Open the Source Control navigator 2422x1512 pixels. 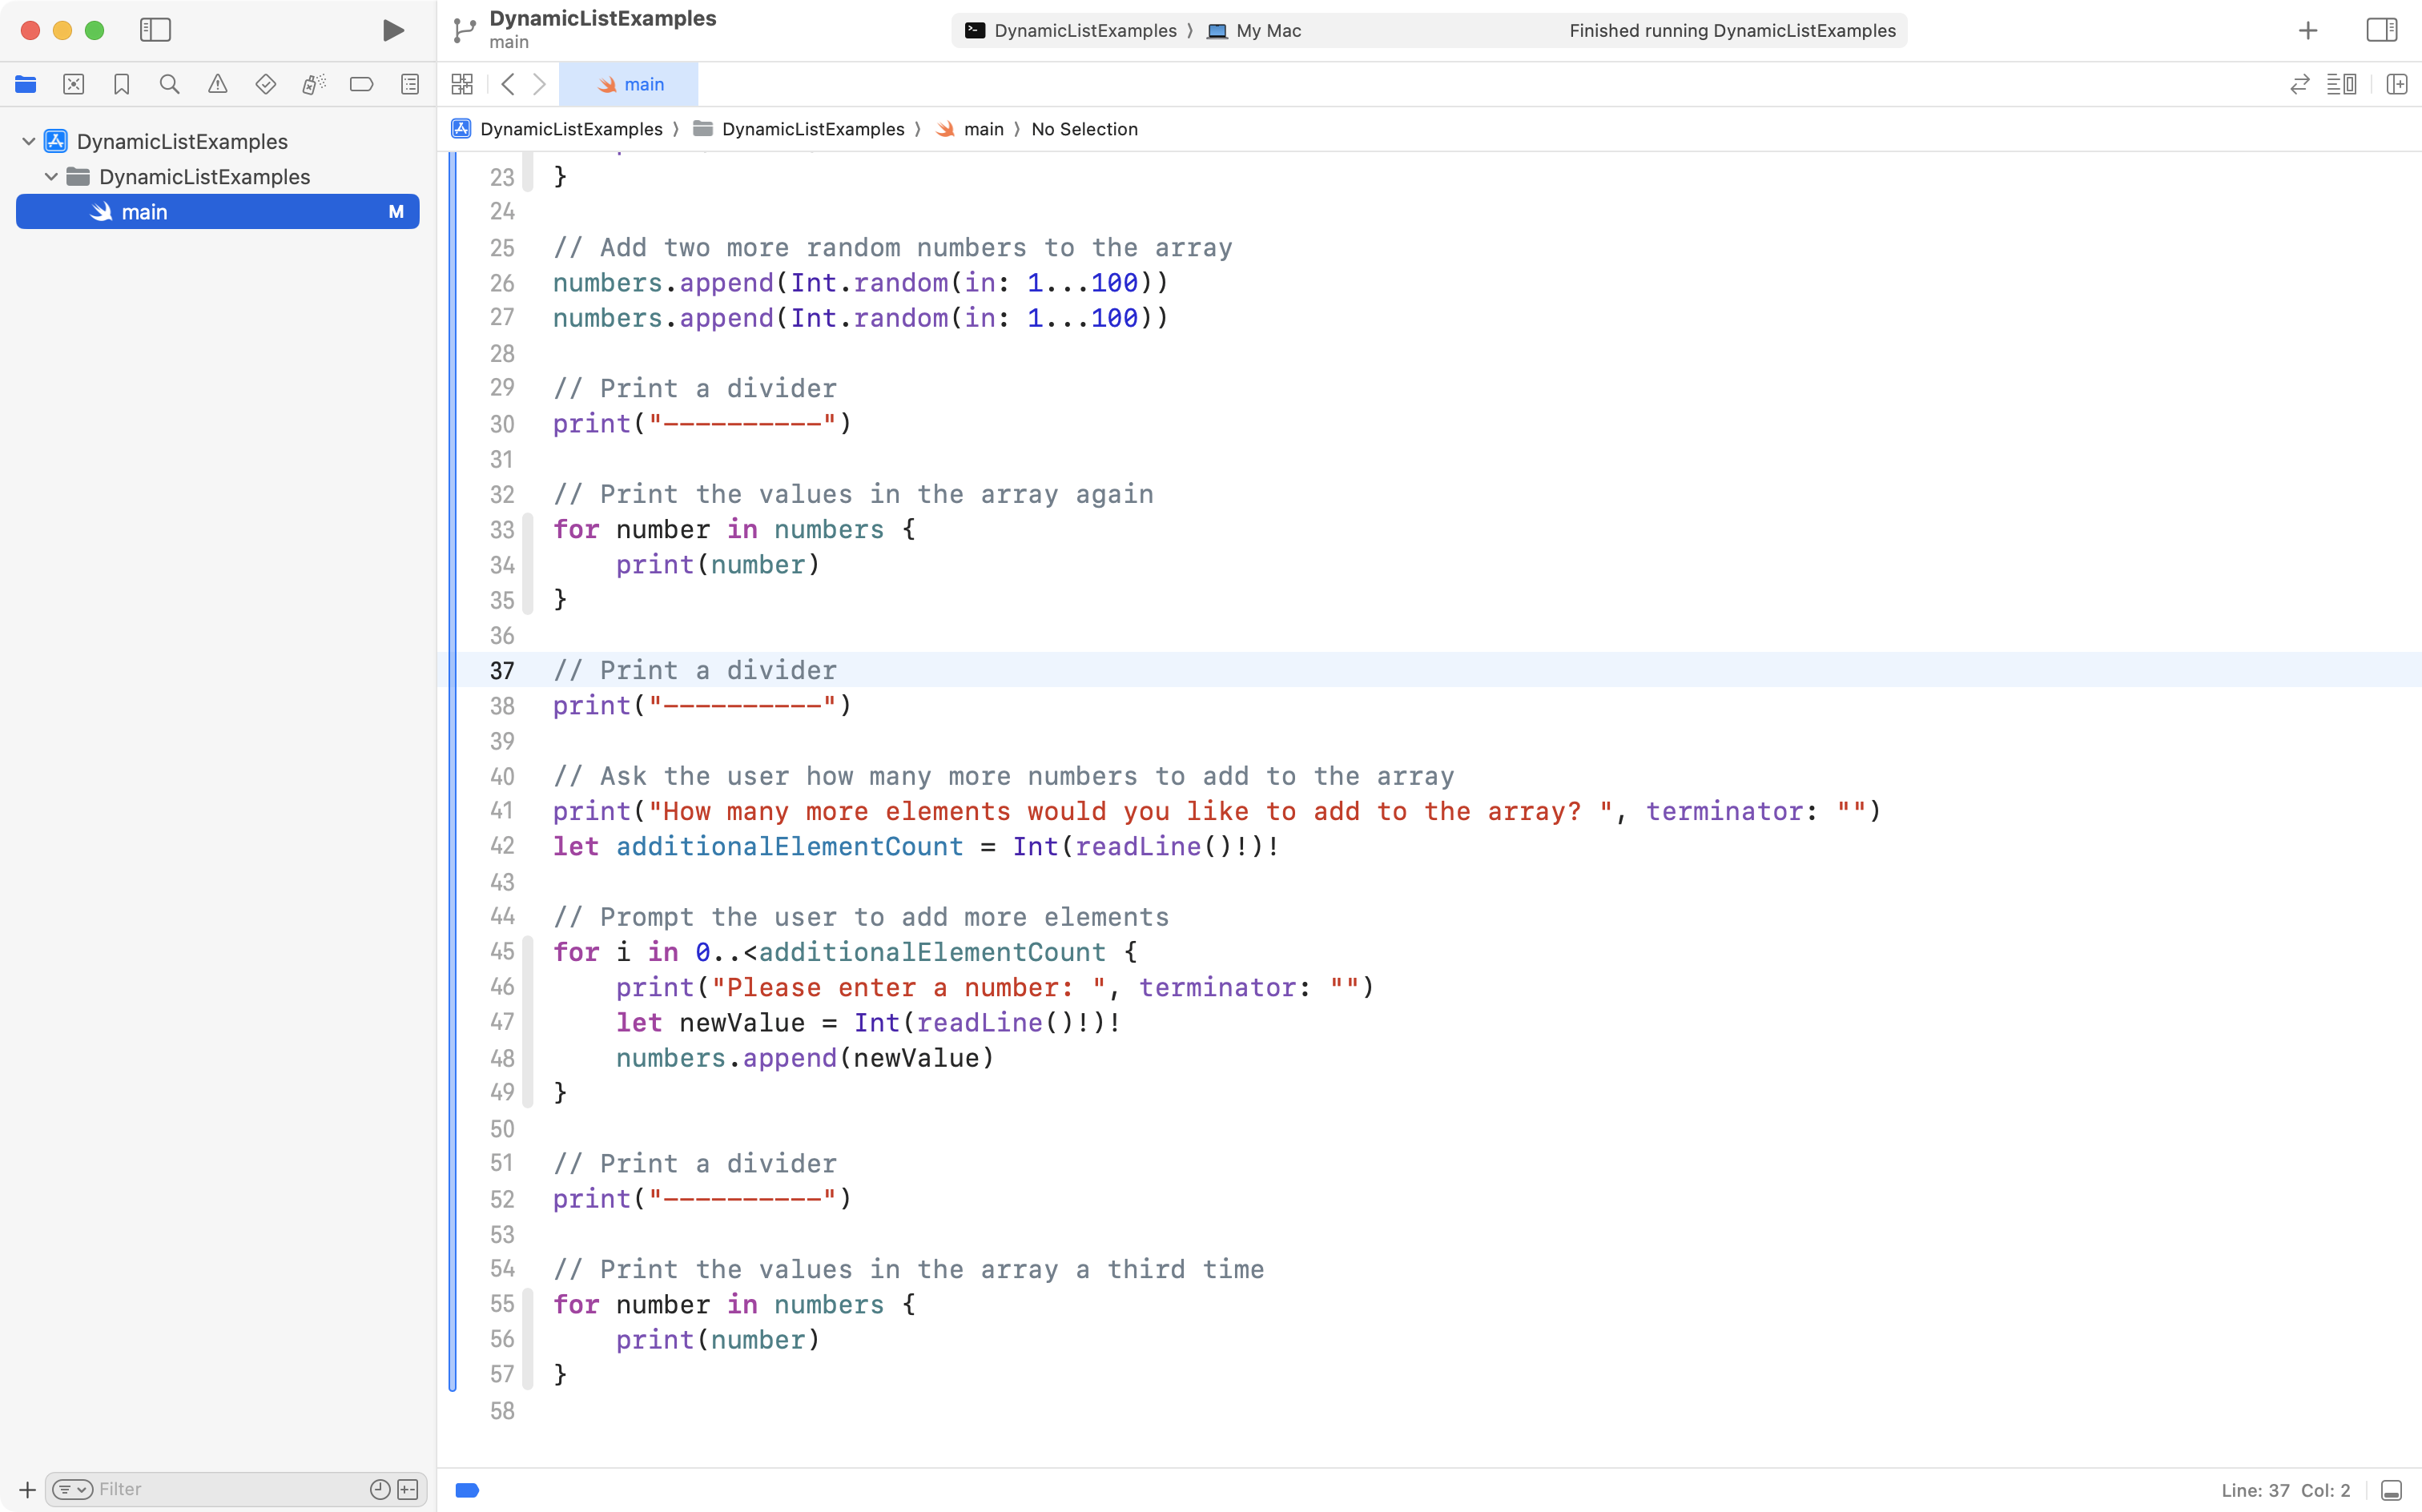point(74,84)
